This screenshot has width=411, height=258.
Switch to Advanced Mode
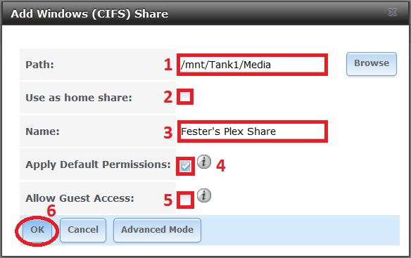click(x=157, y=230)
